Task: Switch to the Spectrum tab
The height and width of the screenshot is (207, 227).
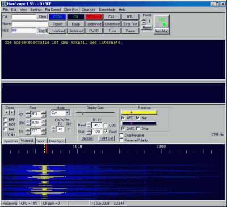Action: coord(11,141)
